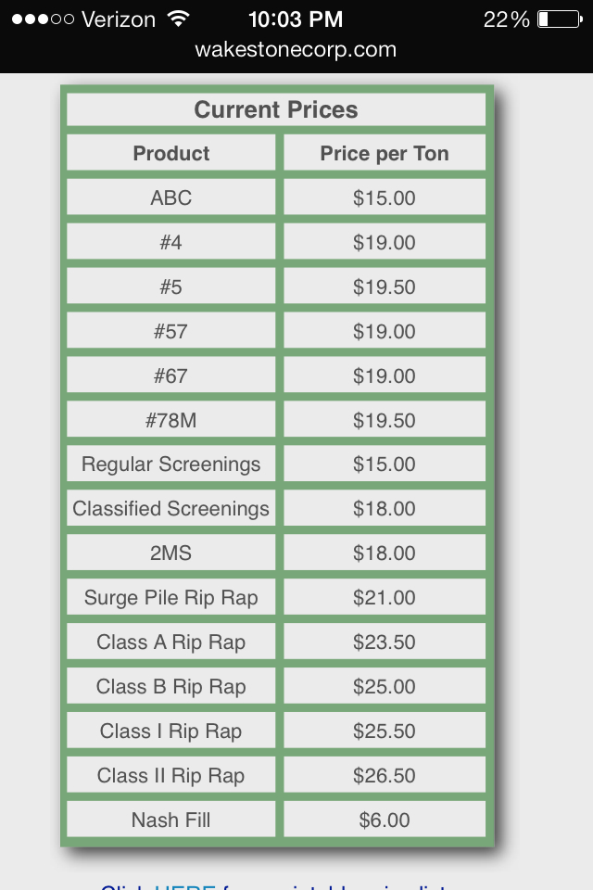Tap the #57 product row
The image size is (593, 890).
pyautogui.click(x=171, y=331)
